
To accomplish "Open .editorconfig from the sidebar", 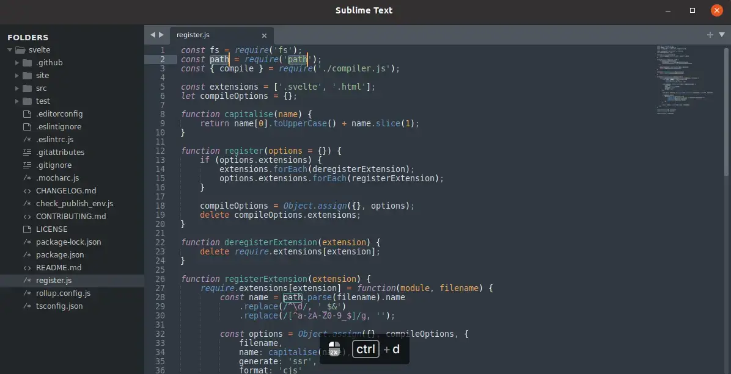I will coord(59,114).
